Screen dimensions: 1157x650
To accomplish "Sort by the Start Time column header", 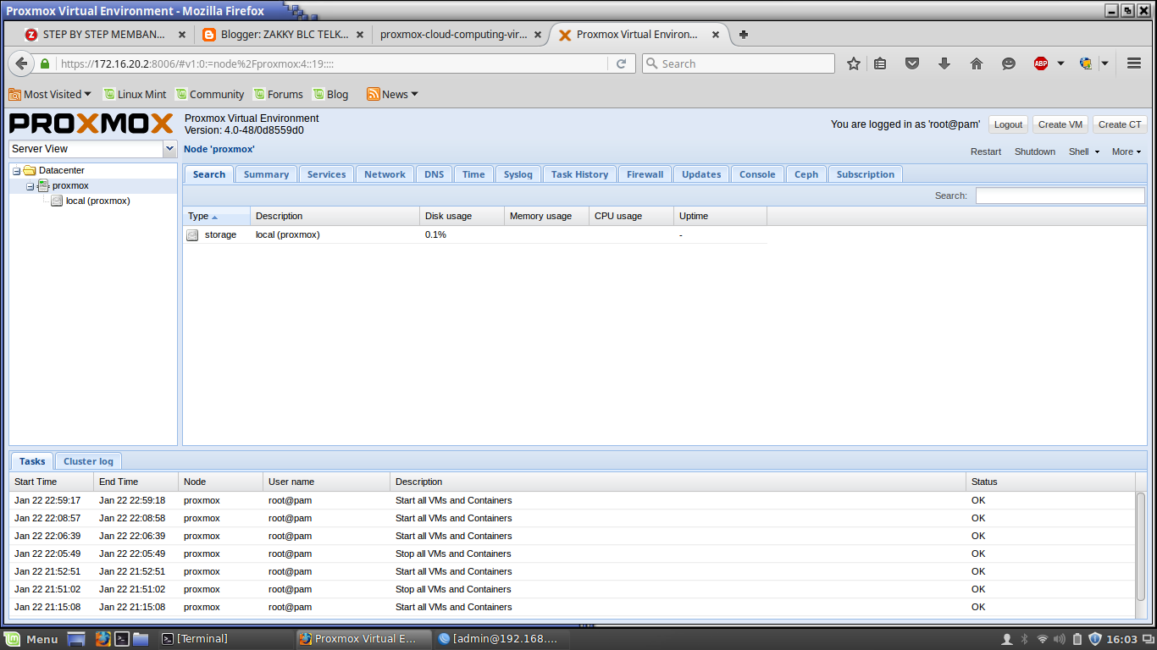I will (52, 482).
